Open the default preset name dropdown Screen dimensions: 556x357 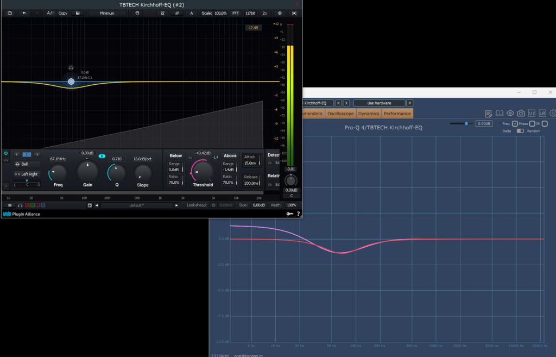click(x=136, y=205)
